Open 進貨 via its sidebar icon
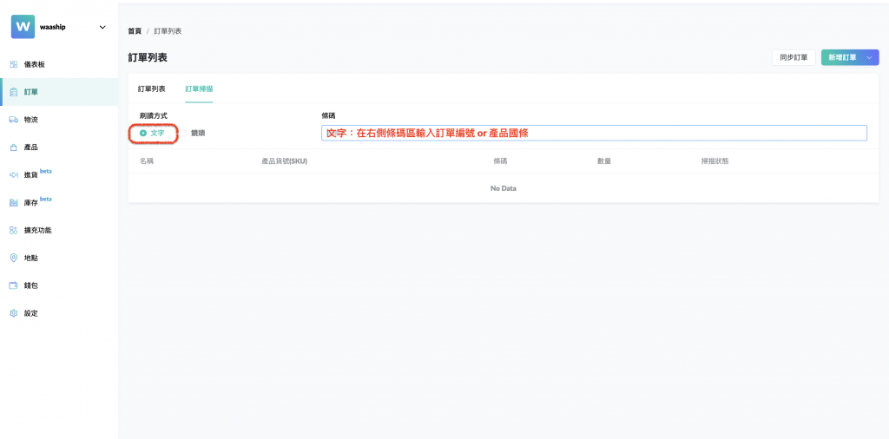Screen dimensions: 889x439 pyautogui.click(x=14, y=175)
